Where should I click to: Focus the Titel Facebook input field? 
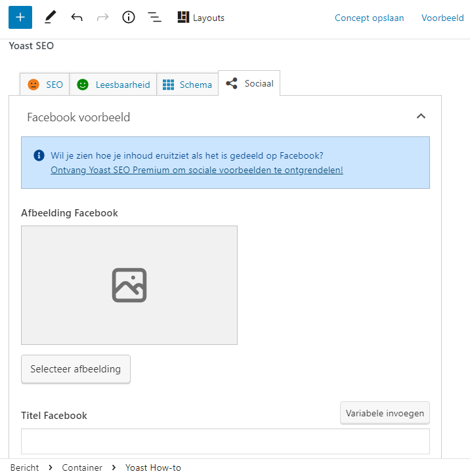coord(225,441)
